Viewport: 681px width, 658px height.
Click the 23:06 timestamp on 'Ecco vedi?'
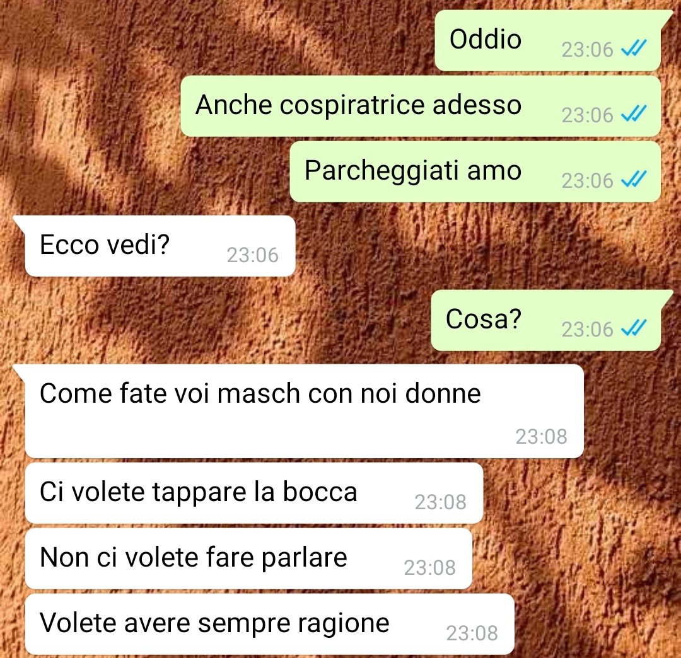click(x=252, y=255)
